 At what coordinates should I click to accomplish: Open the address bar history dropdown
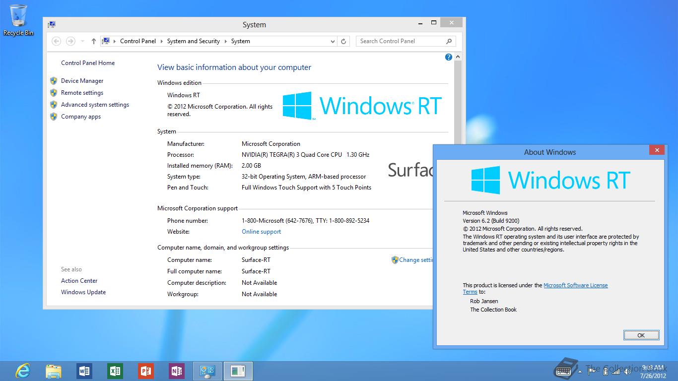point(333,42)
